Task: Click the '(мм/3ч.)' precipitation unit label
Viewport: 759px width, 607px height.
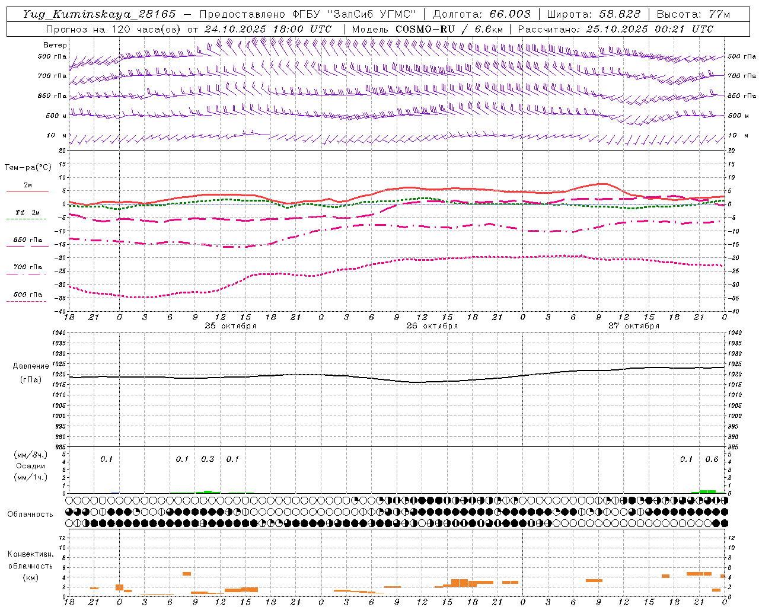Action: pos(31,455)
